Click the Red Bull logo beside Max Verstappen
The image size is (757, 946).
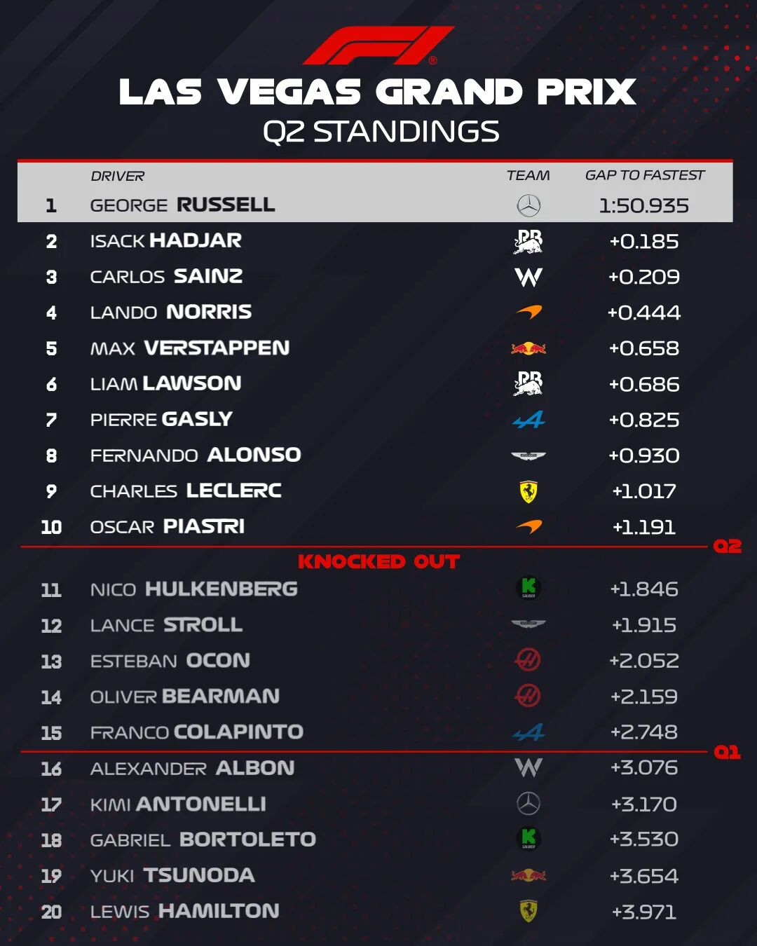(528, 348)
